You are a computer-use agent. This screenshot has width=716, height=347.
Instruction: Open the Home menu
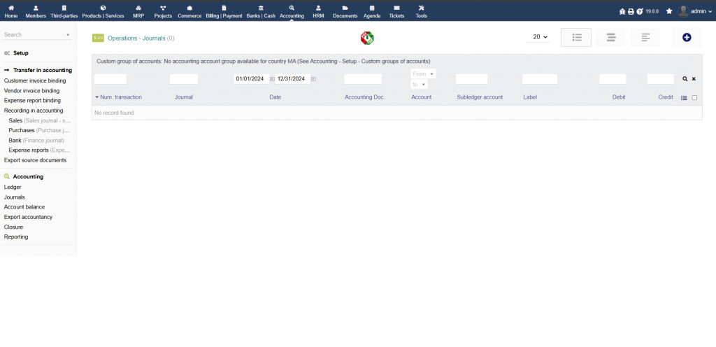[11, 11]
